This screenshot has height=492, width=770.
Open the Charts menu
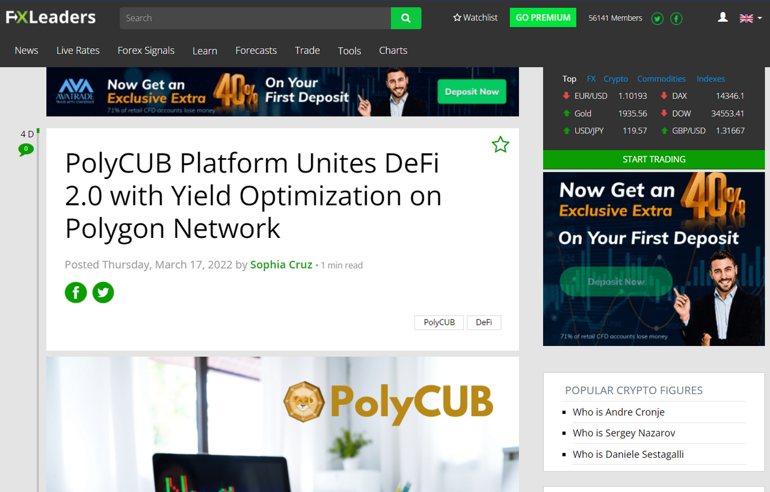point(393,50)
